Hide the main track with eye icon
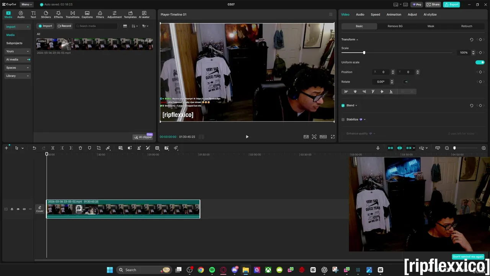The height and width of the screenshot is (276, 490). (18, 209)
